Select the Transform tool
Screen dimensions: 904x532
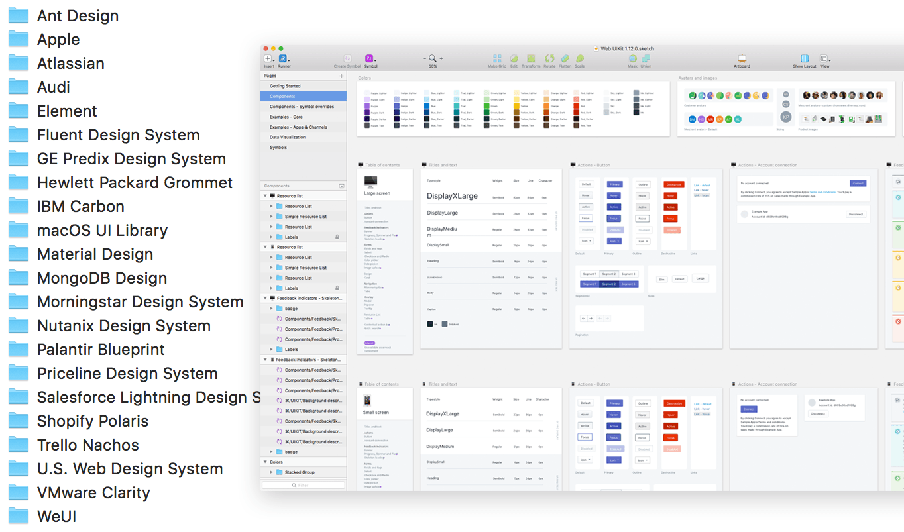[x=531, y=59]
